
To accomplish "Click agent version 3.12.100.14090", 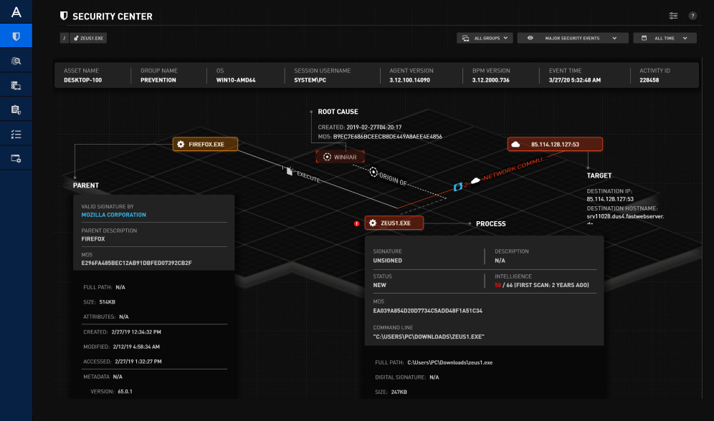I will [x=410, y=80].
